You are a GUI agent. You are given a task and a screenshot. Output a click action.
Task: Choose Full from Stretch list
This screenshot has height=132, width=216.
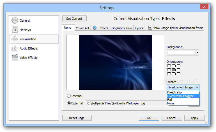(183, 100)
